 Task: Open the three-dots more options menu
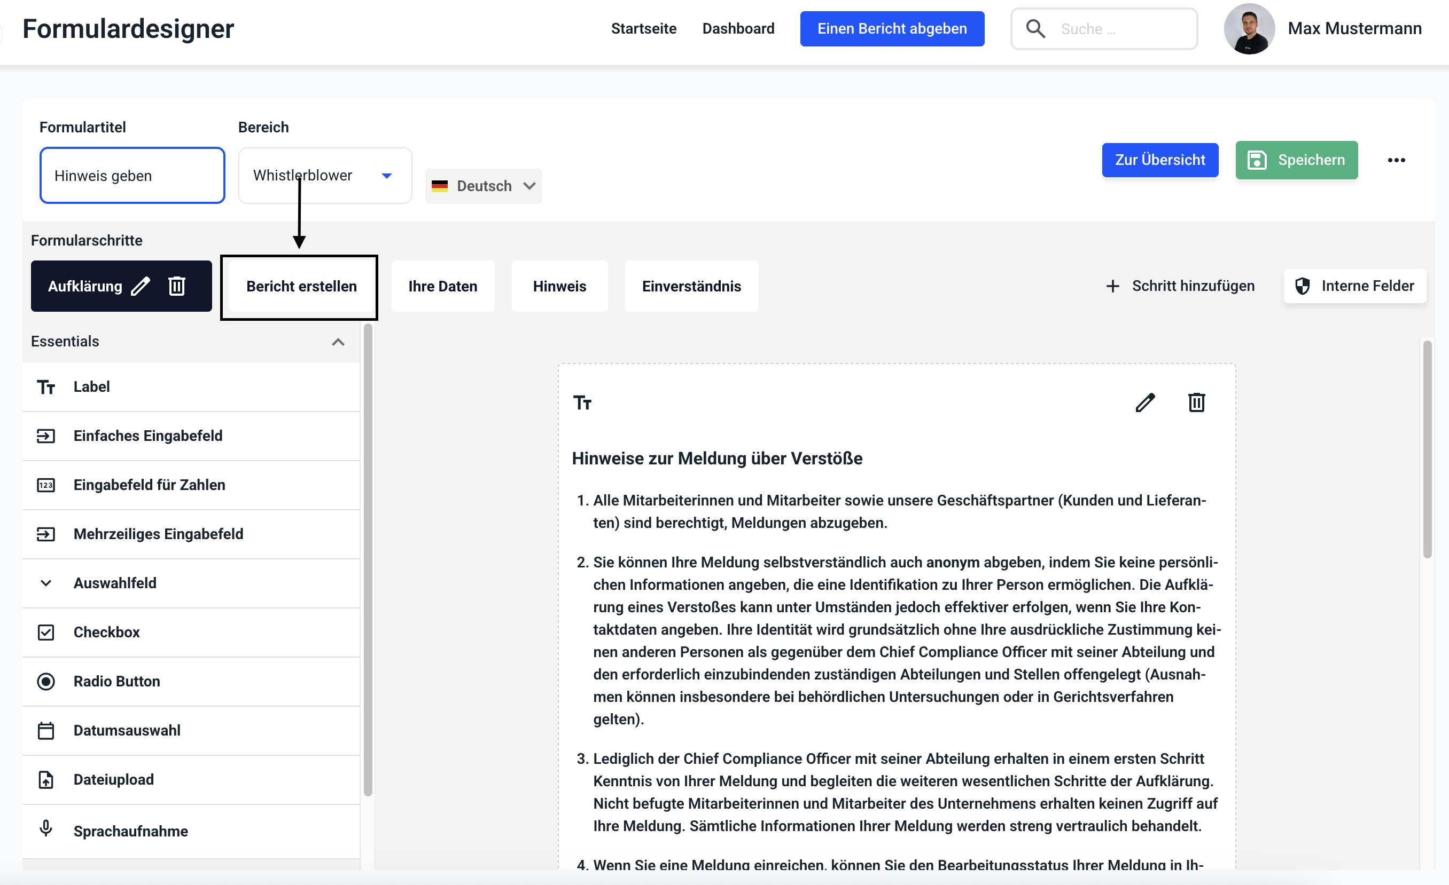(1396, 160)
